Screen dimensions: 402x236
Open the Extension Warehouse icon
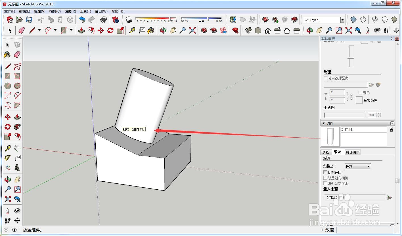tap(294, 20)
